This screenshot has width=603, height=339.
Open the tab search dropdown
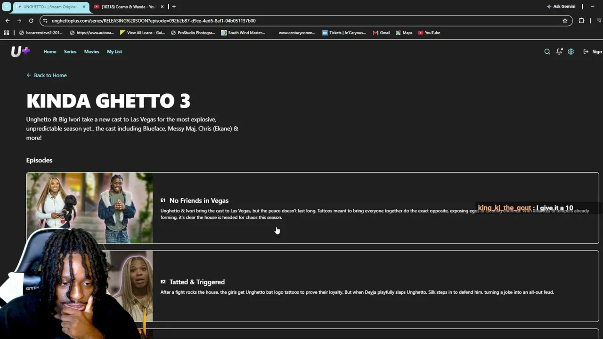[7, 7]
